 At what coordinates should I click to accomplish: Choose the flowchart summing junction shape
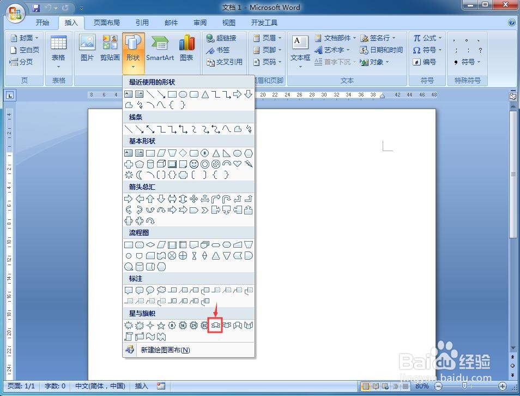[172, 256]
